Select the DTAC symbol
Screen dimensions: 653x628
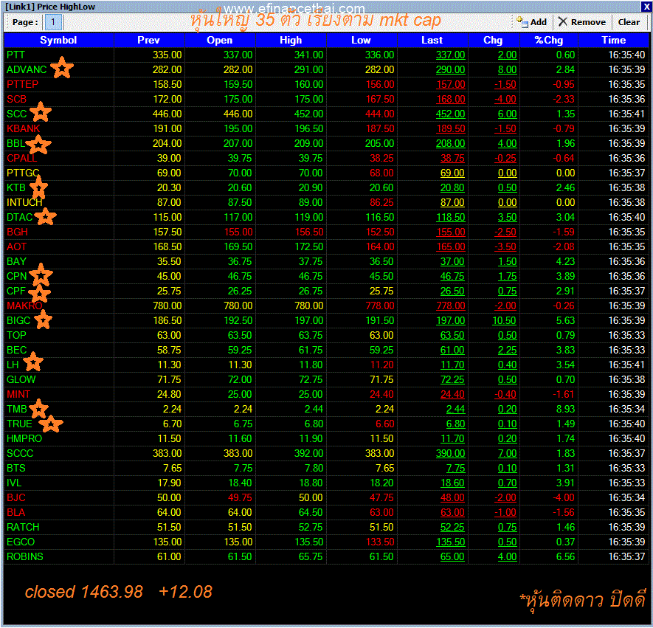tap(20, 218)
